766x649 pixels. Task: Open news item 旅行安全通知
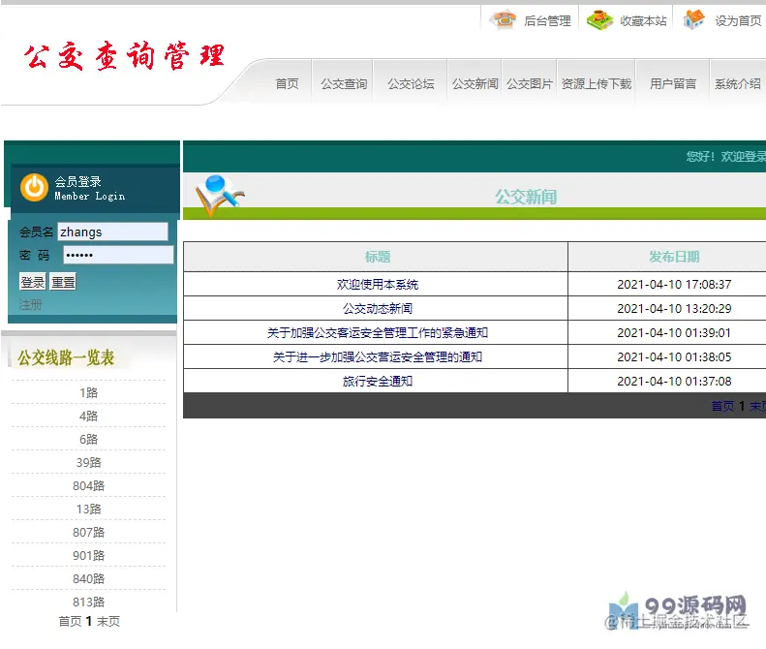(x=377, y=382)
